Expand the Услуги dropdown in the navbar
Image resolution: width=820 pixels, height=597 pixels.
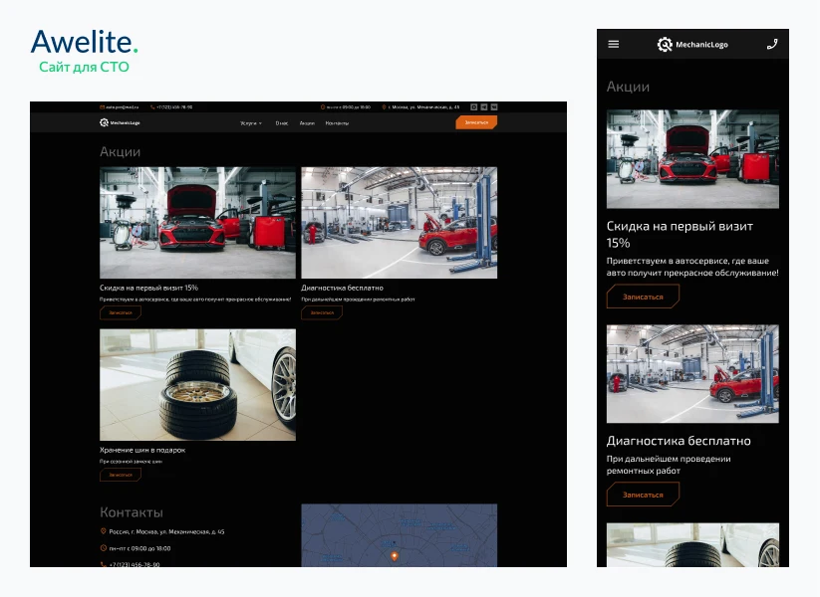250,123
